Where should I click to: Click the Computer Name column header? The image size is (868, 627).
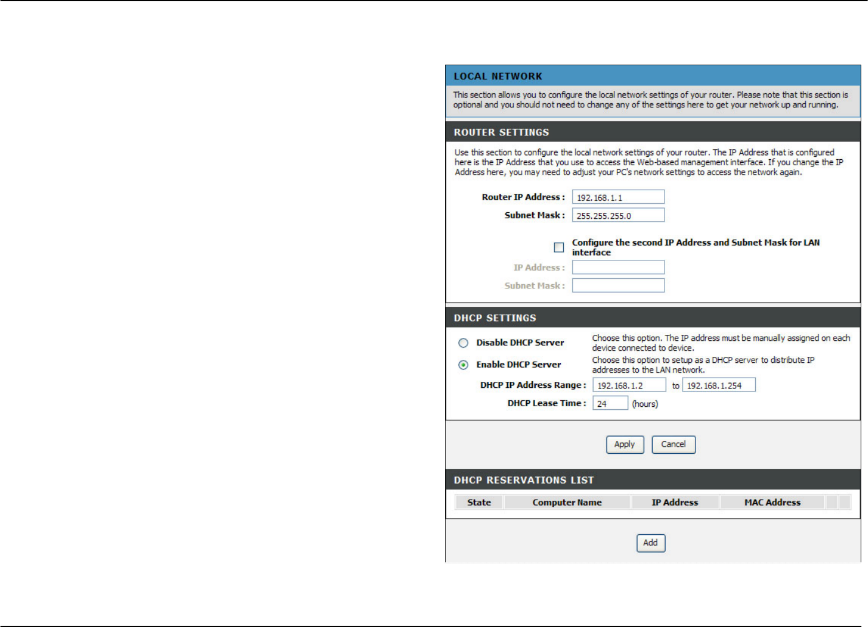[567, 503]
